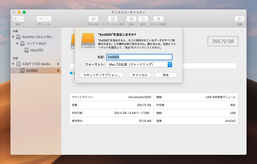Click the add volume plus button
The width and height of the screenshot is (257, 164).
pos(40,19)
